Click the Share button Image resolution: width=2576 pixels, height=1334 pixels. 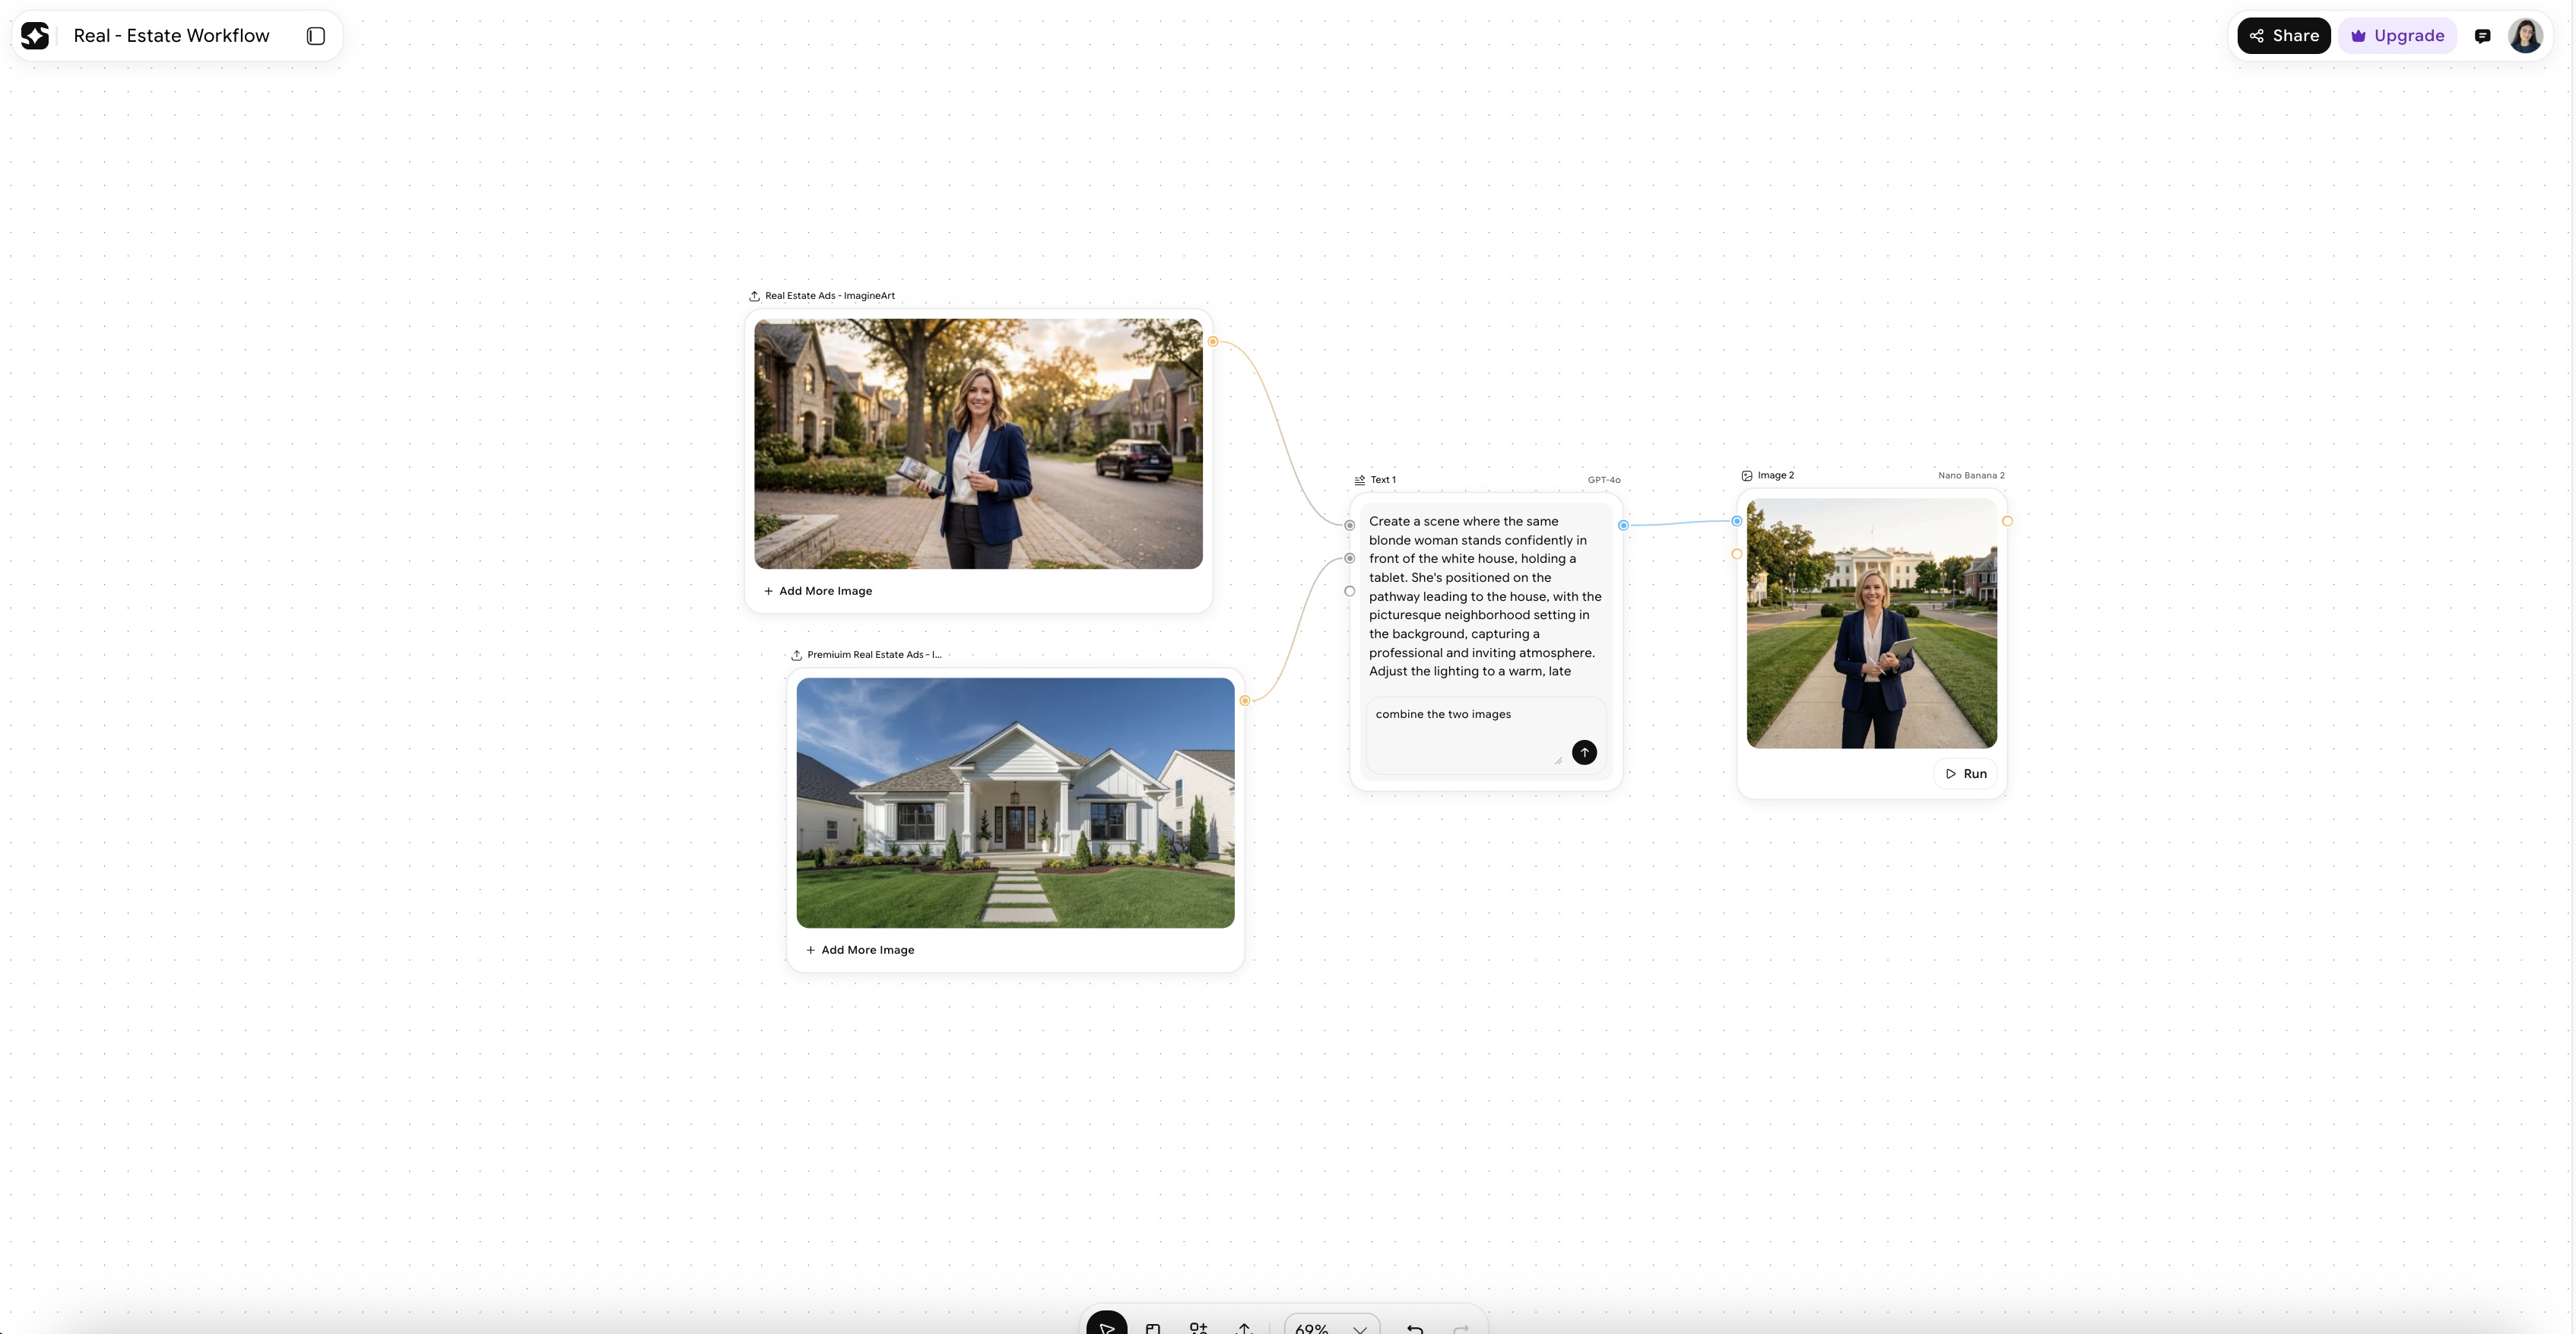[2284, 36]
